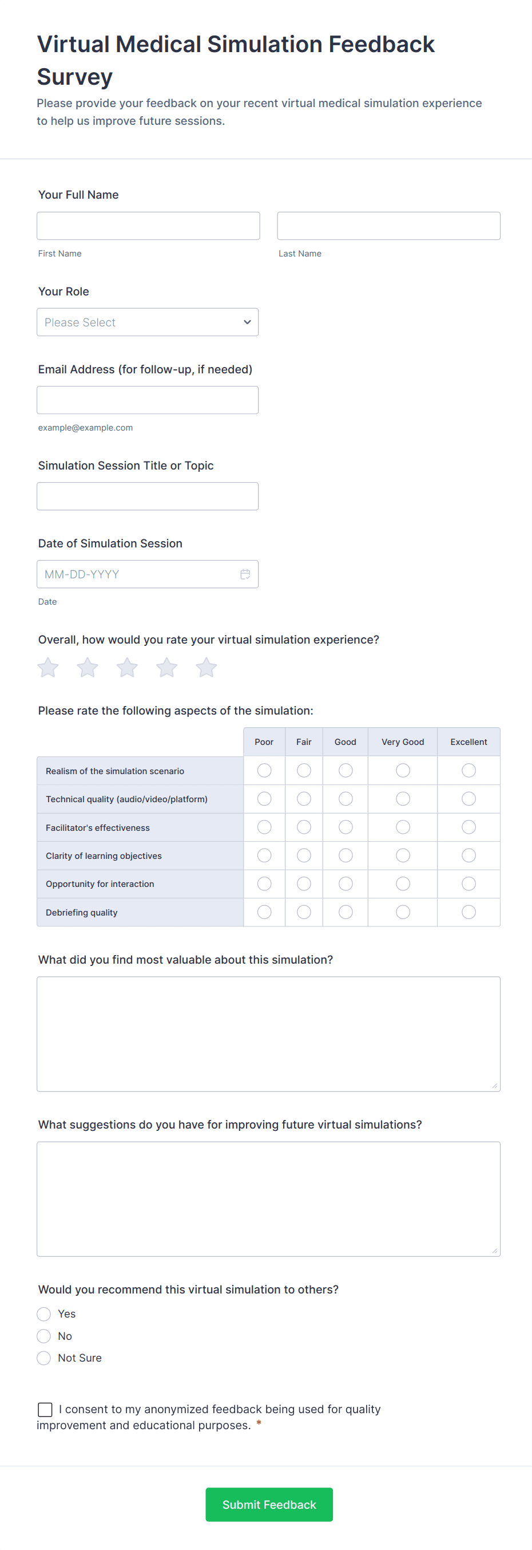This screenshot has width=532, height=1550.
Task: Choose Not Sure recommendation option
Action: 44,1358
